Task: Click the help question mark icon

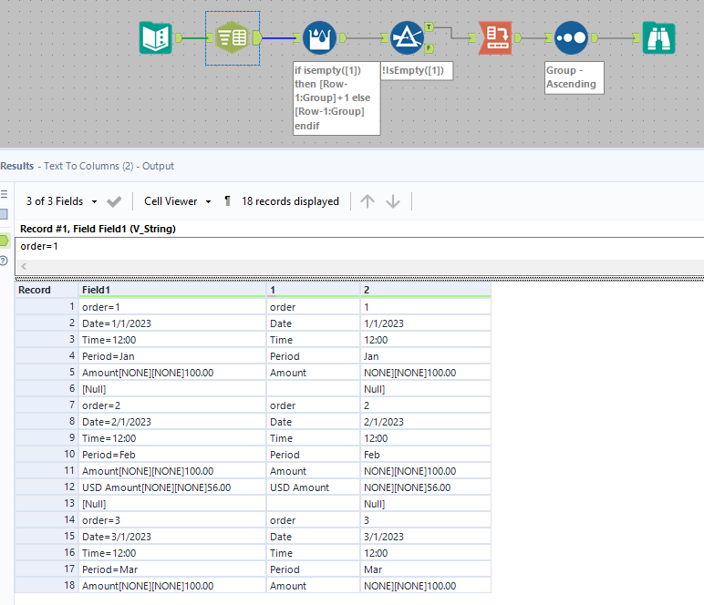Action: coord(5,261)
